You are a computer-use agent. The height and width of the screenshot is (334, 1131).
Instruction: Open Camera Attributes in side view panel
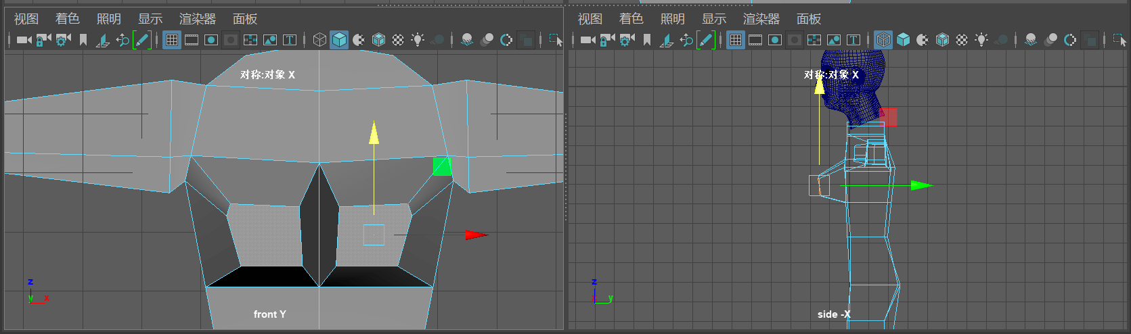[627, 40]
